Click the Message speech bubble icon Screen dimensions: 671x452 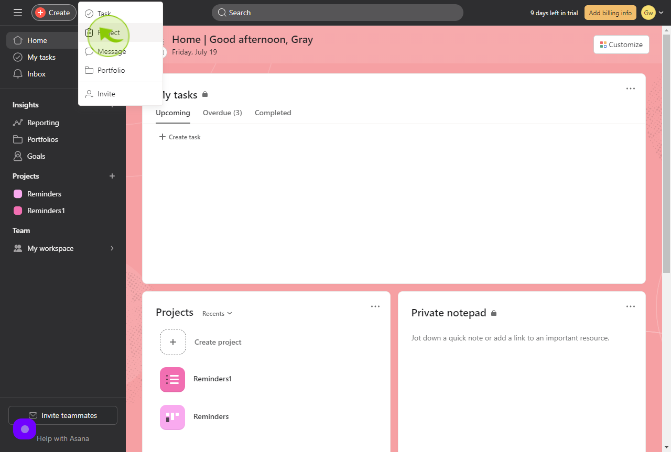pyautogui.click(x=89, y=51)
